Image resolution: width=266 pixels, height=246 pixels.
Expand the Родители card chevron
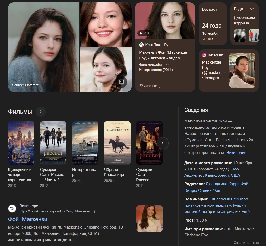click(x=252, y=9)
